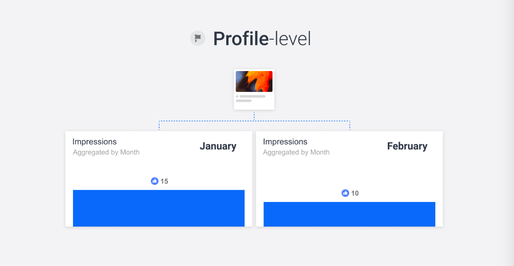Click Aggregated by Month in January card

tap(106, 152)
